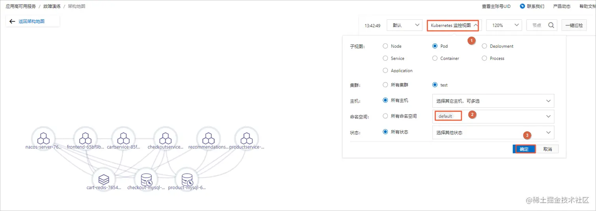Open 查看主账号UID in top bar

496,6
